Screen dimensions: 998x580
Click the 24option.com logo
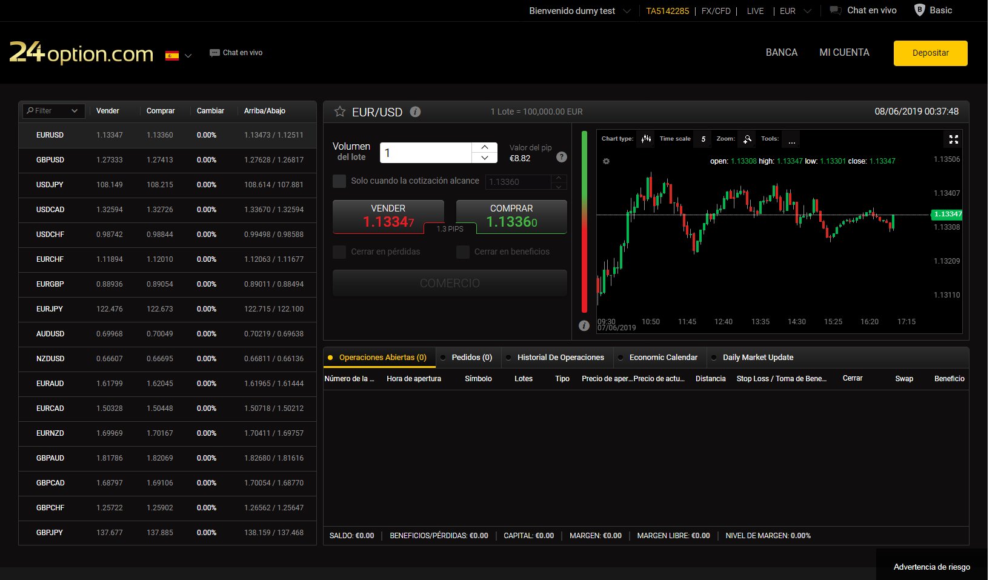(82, 53)
